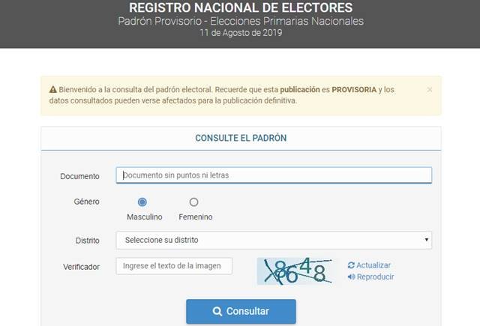The height and width of the screenshot is (326, 480).
Task: Click the Consulte el Padrón panel heading
Action: [x=241, y=139]
